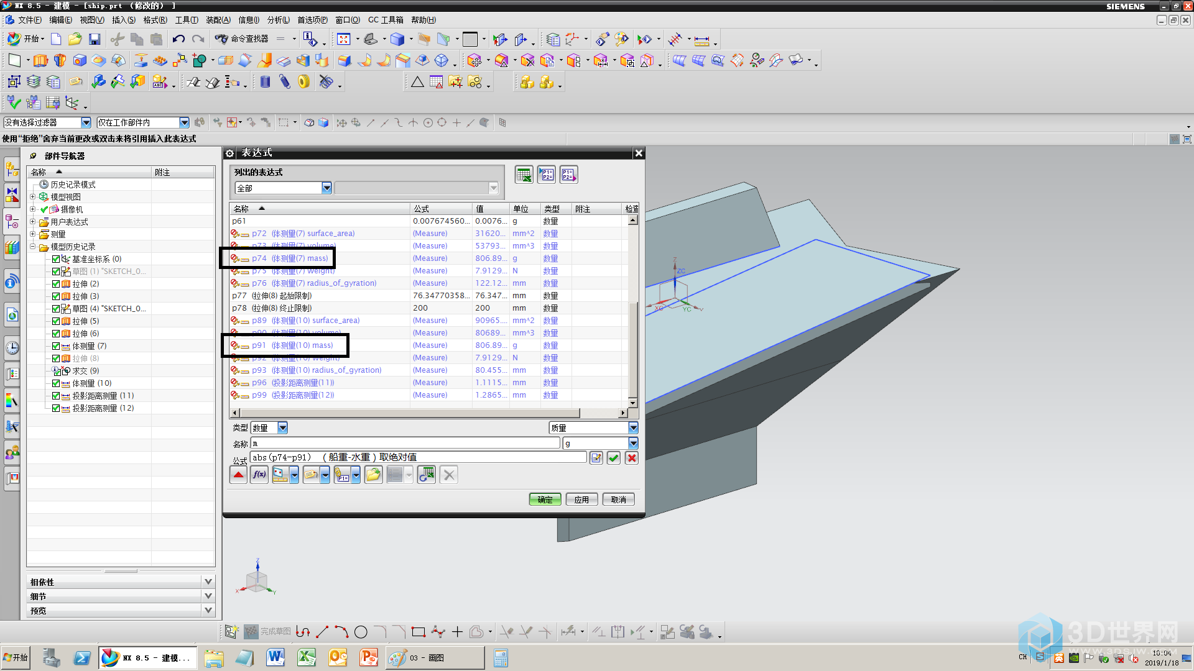Open the listed expressions 全部 dropdown
1194x671 pixels.
tap(326, 188)
